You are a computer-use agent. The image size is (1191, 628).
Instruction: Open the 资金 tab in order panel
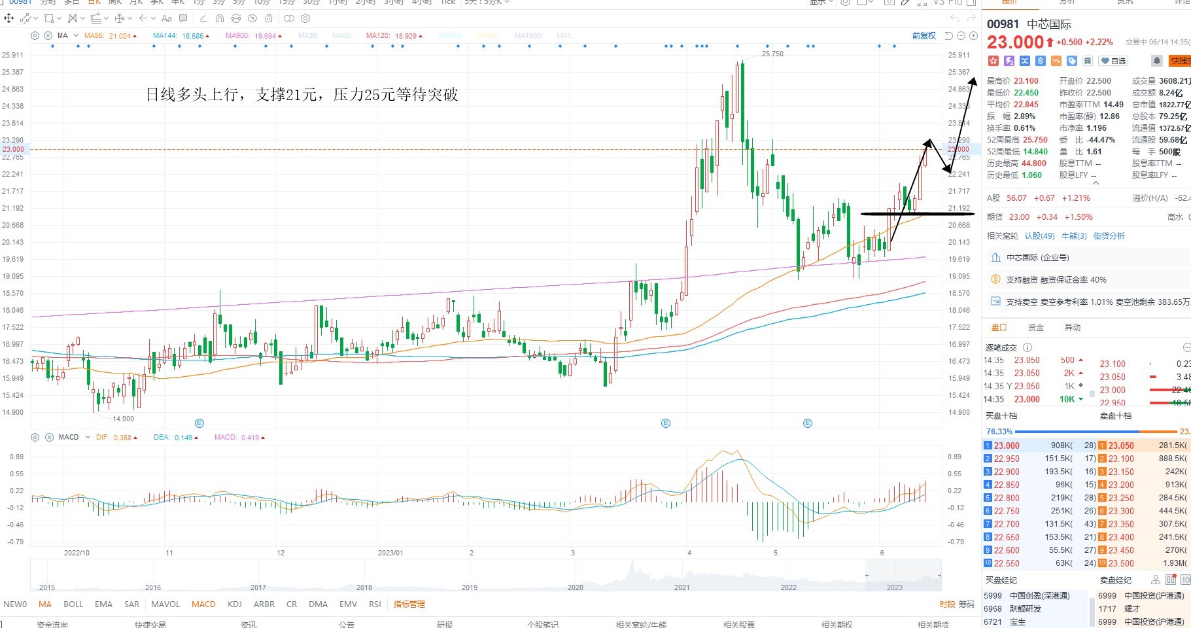[x=1036, y=328]
